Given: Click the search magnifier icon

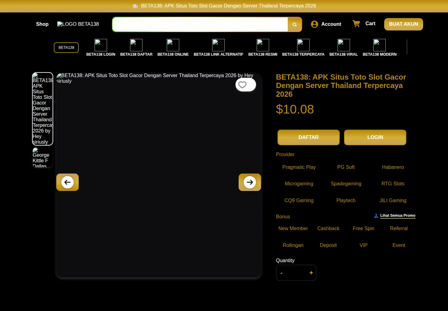Looking at the screenshot, I should pyautogui.click(x=295, y=25).
